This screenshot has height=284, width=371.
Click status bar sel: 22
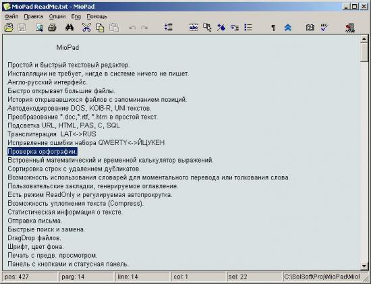tap(254, 277)
